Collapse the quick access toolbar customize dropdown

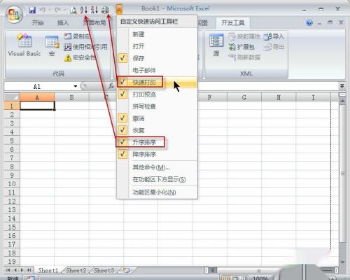click(119, 10)
